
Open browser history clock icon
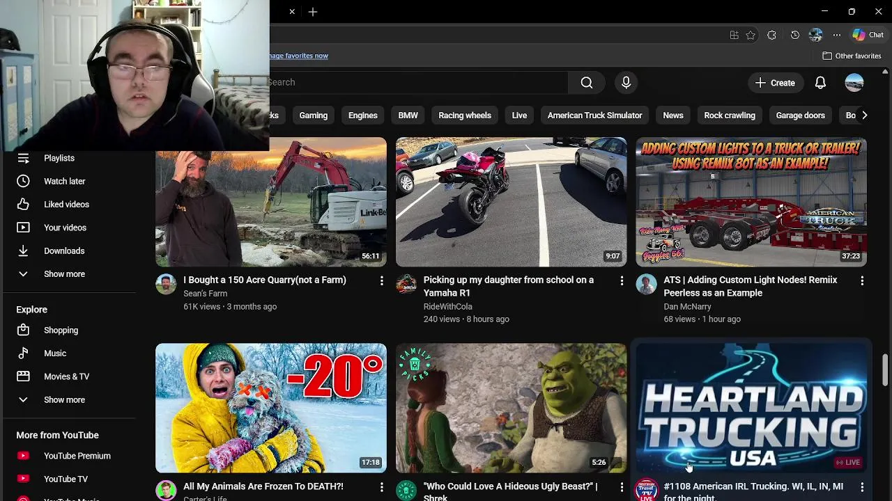(795, 35)
